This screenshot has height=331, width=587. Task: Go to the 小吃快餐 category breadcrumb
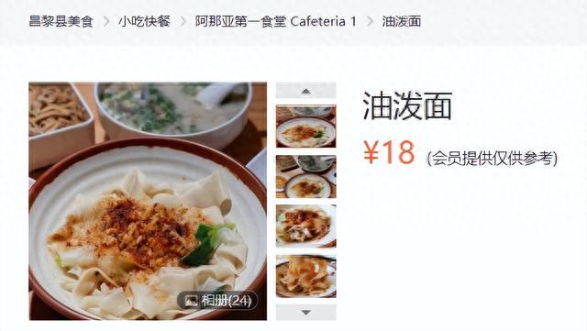[145, 21]
